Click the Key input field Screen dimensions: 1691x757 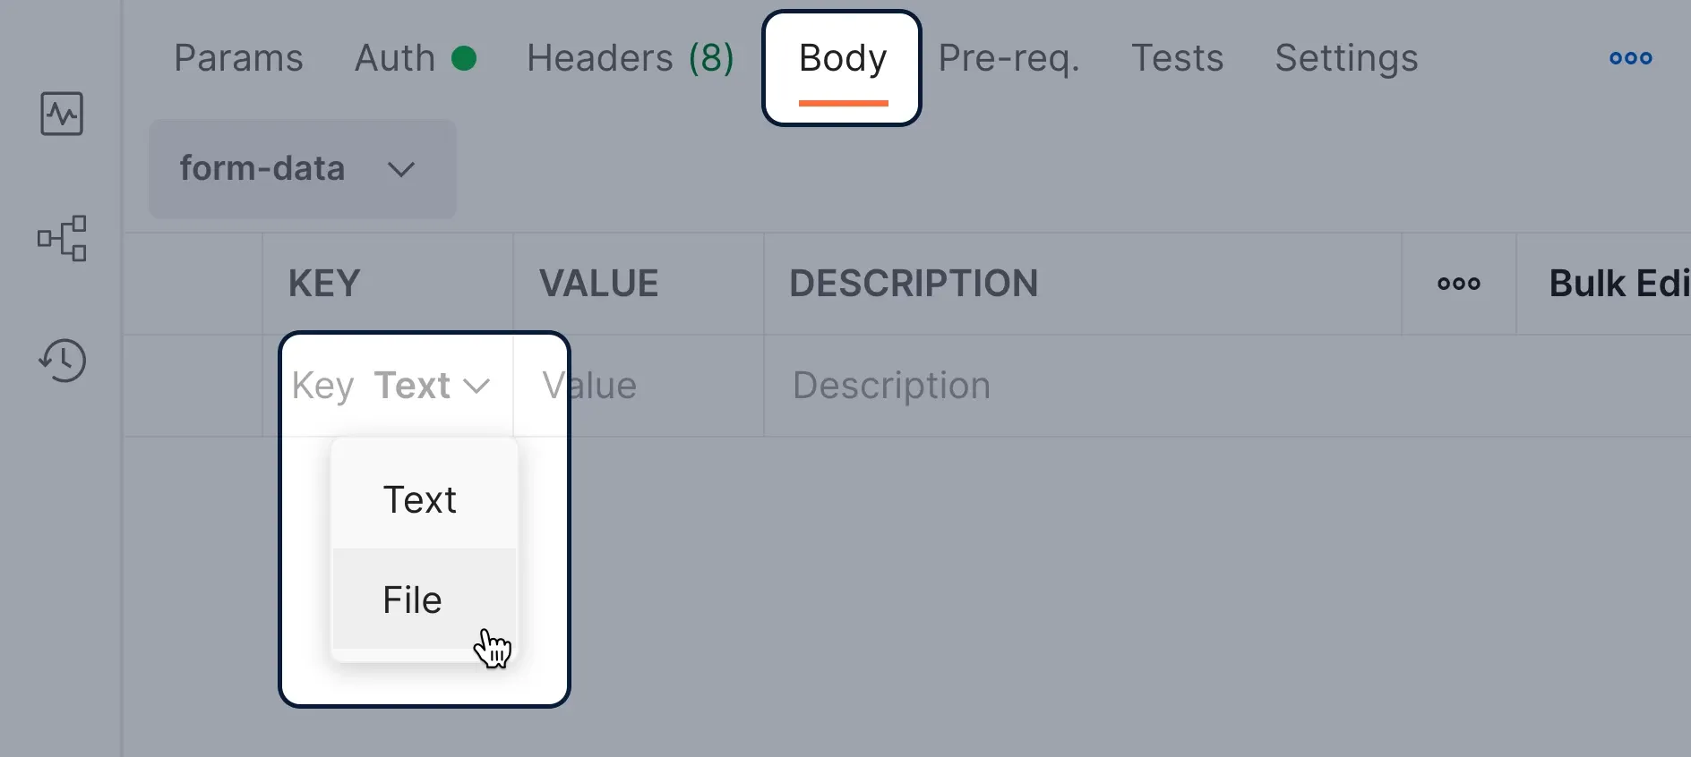point(323,387)
